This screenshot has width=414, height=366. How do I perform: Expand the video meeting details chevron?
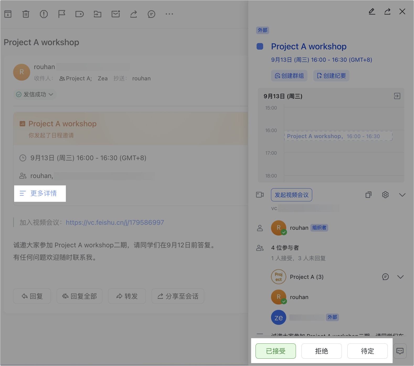pos(402,195)
